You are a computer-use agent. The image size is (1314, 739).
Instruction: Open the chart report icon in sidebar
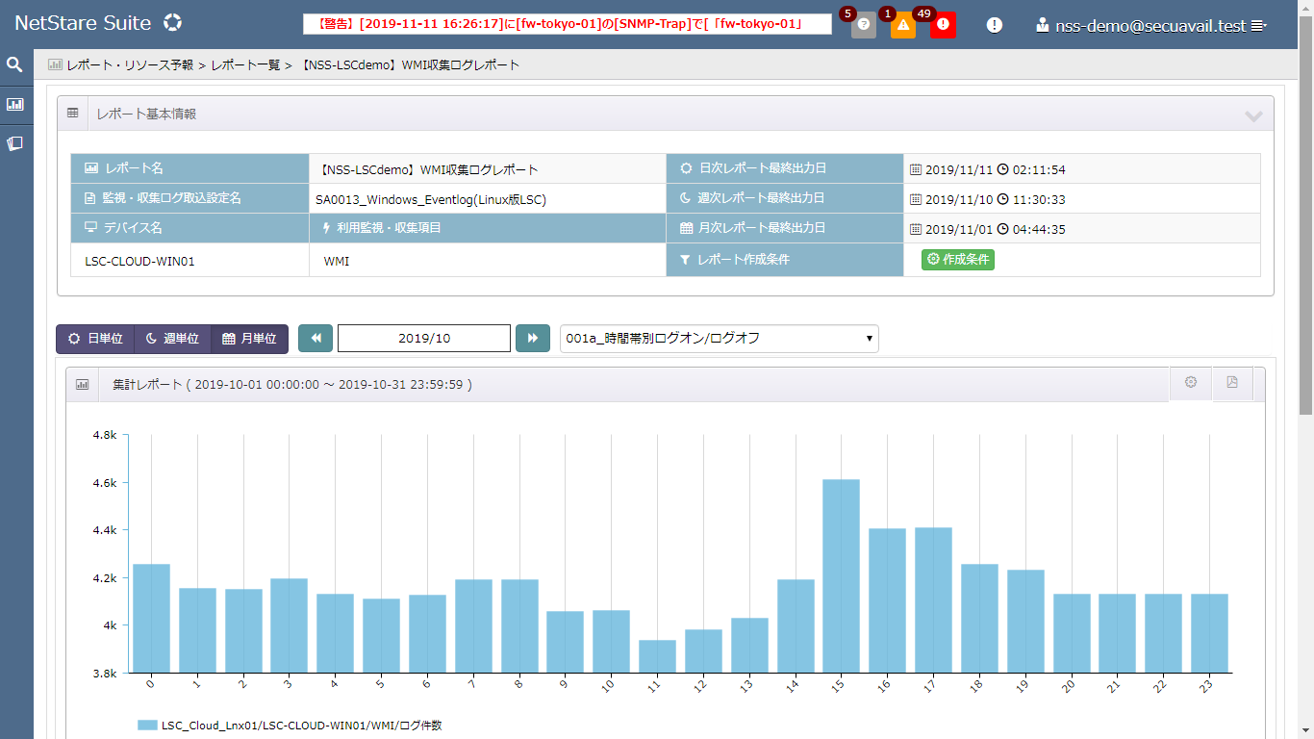(14, 104)
